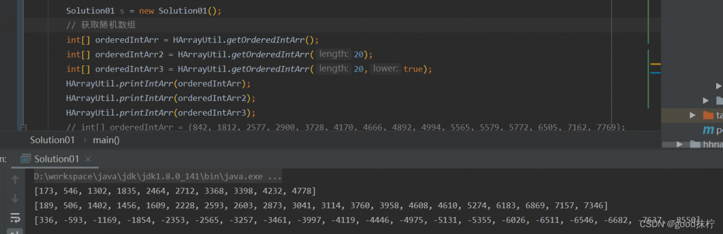The image size is (723, 234).
Task: Click 'printIntArr(orderedIntArr2);' call line
Action: pos(161,98)
